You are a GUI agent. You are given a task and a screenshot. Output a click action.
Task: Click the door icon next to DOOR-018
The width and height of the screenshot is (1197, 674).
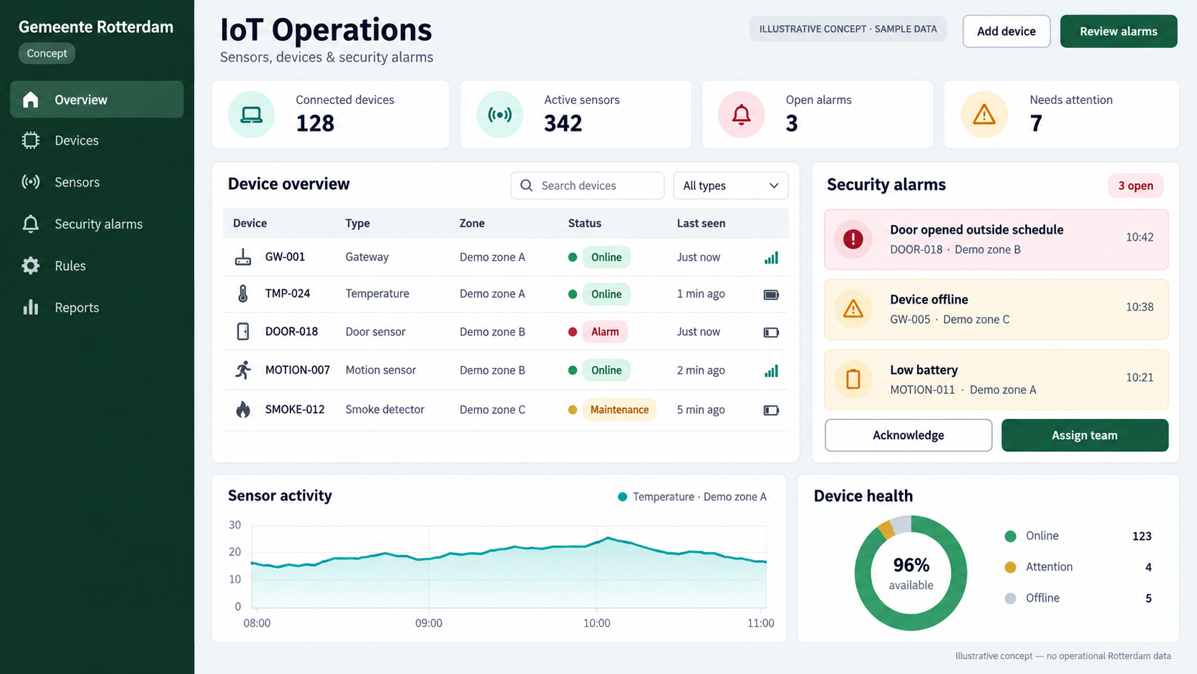(x=243, y=332)
